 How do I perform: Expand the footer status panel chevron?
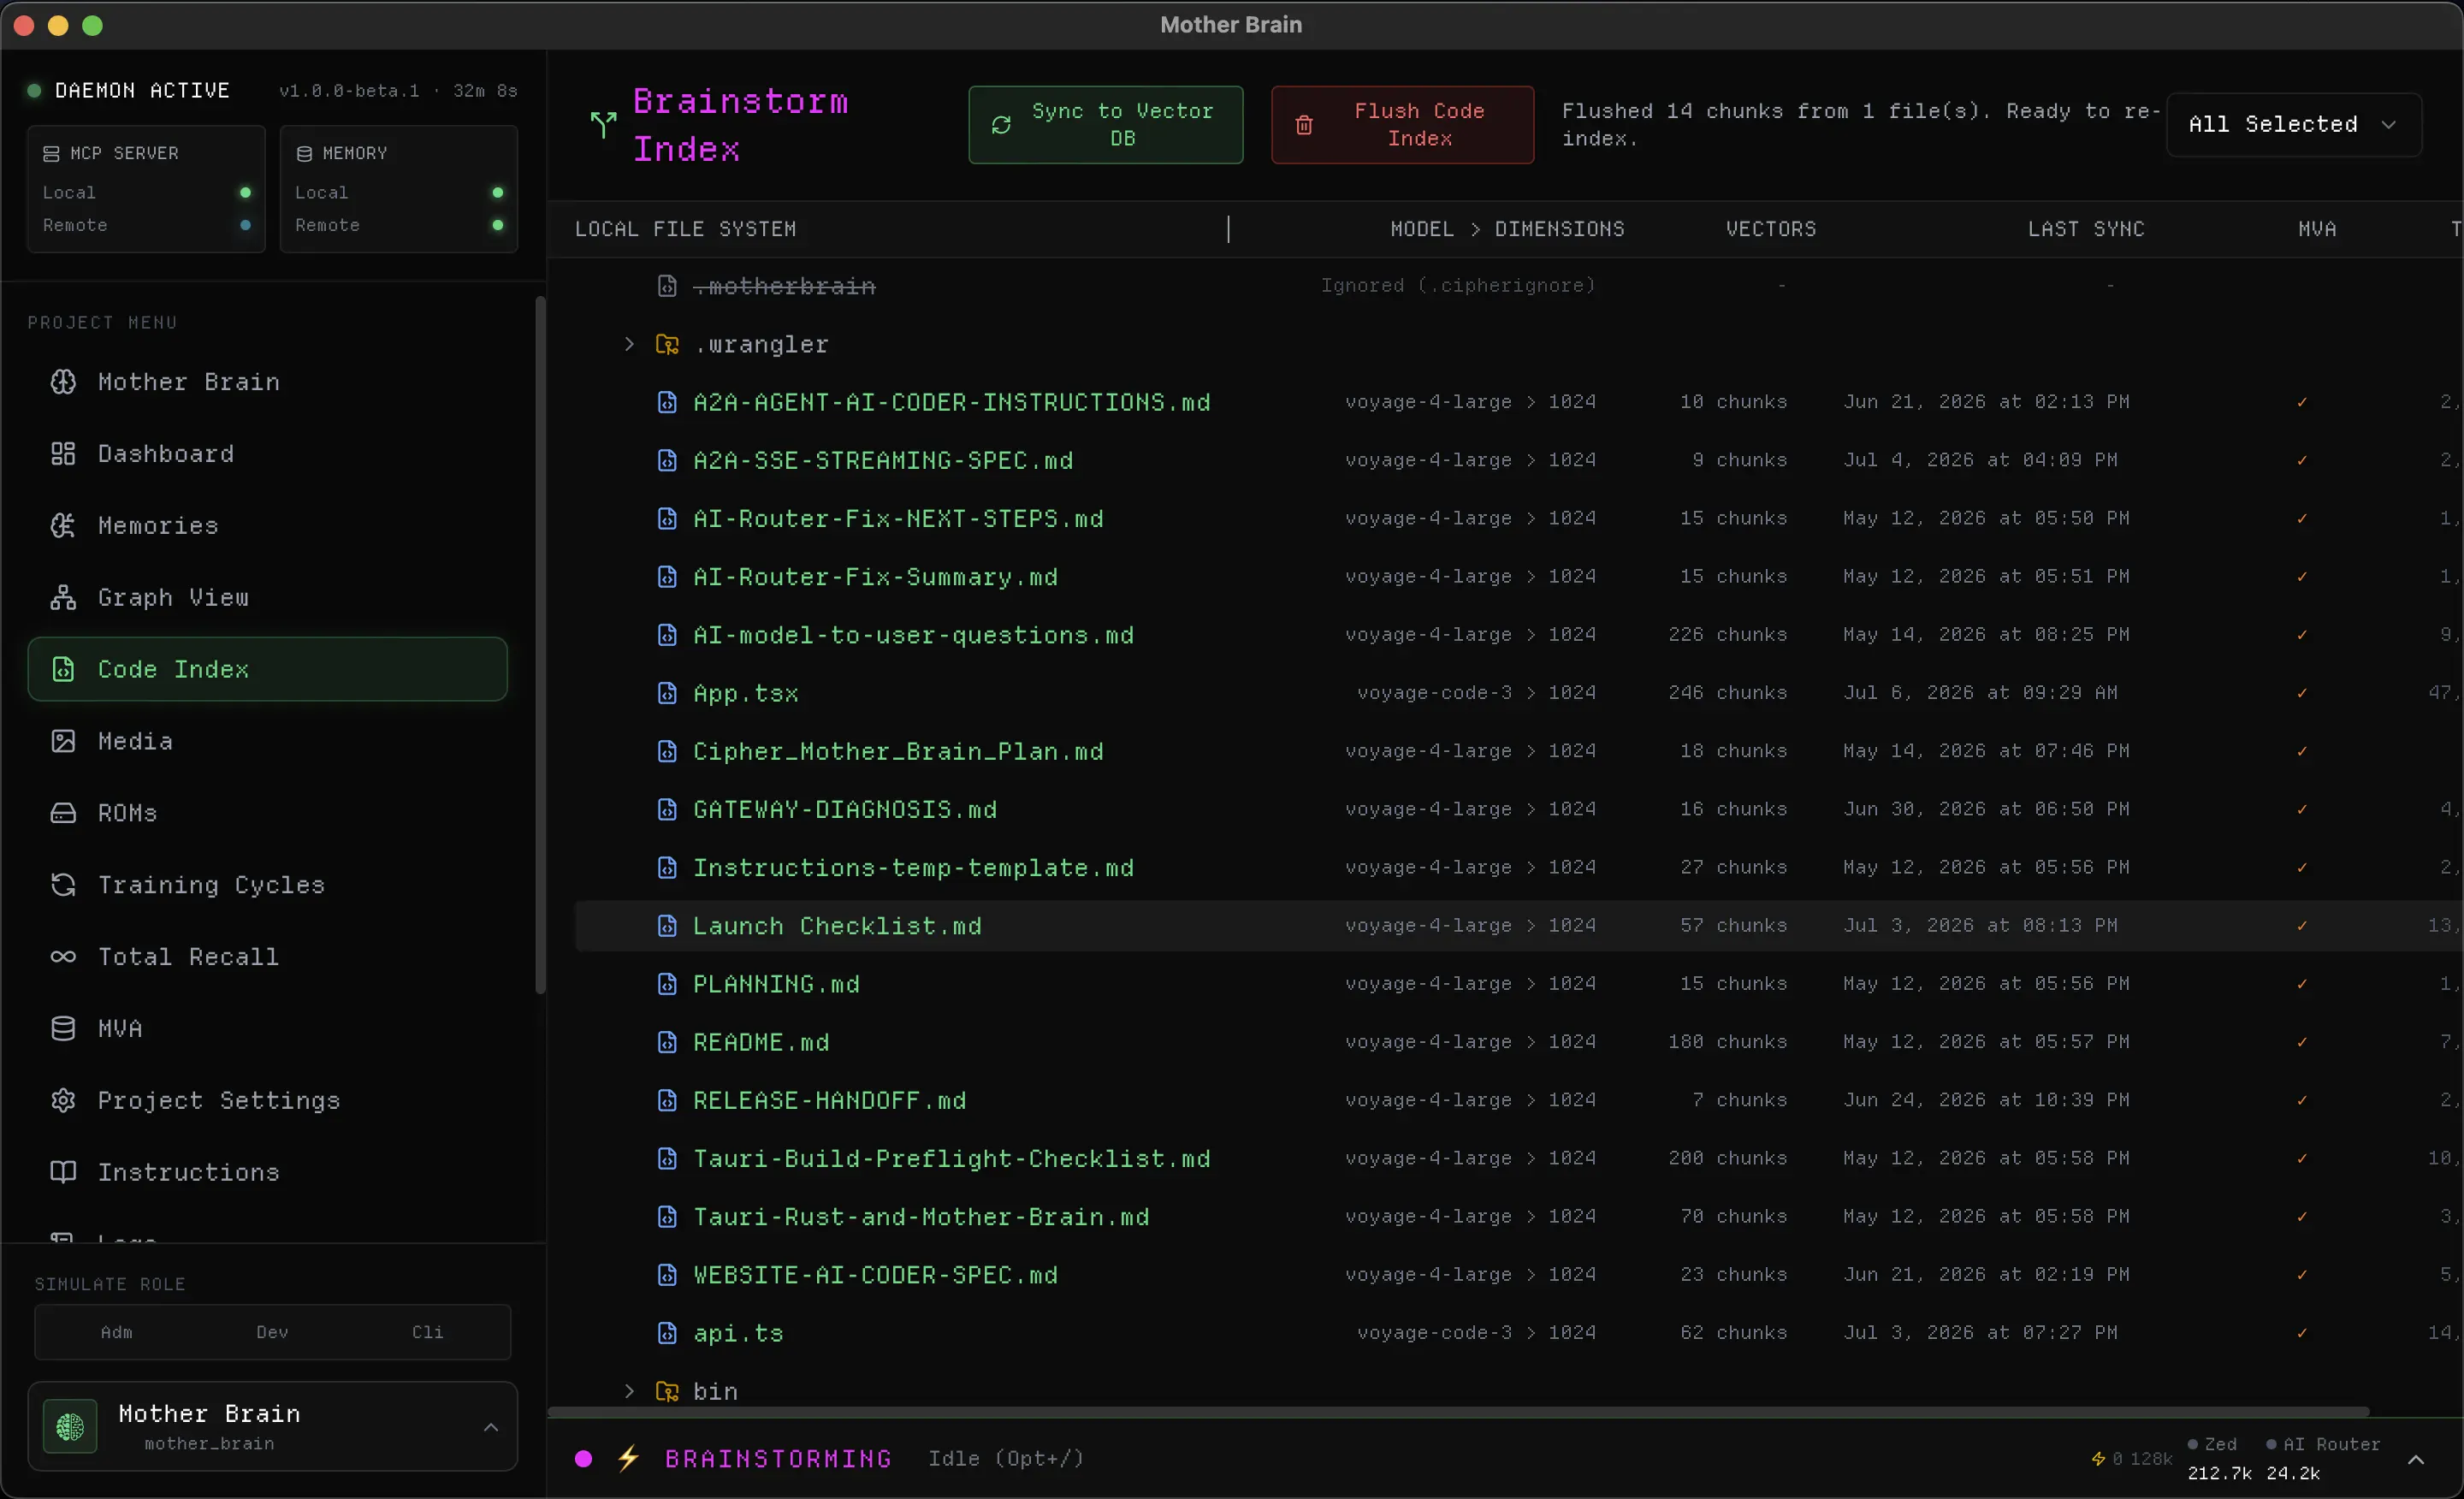2415,1460
